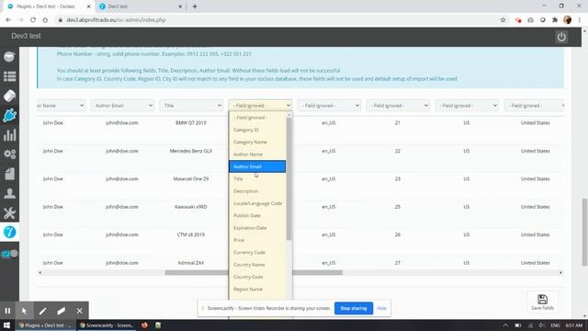Click the power logout icon
This screenshot has height=331, width=588.
561,37
